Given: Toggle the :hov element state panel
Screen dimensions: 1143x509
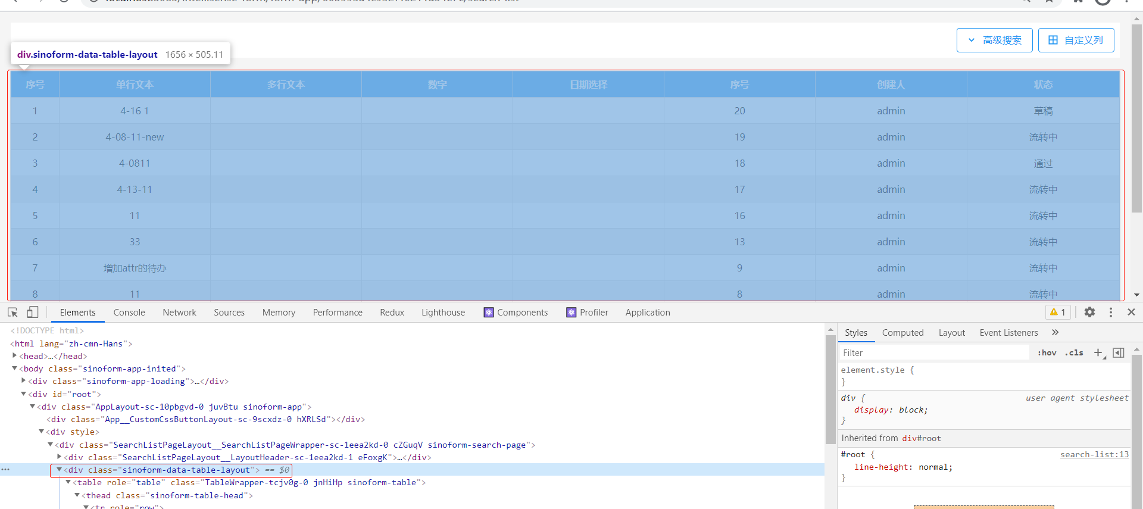Looking at the screenshot, I should [x=1047, y=353].
